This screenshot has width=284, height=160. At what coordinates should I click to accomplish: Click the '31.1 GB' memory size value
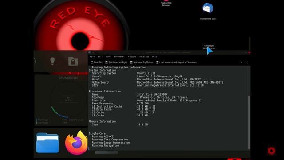[142, 124]
